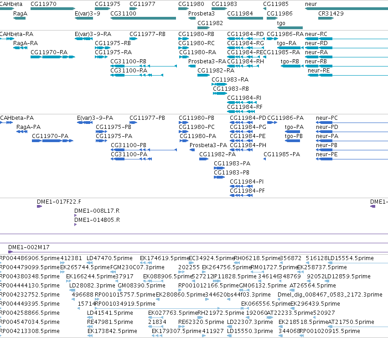
Task: Open the Prosbeta3-PA protein label
Action: (208, 145)
